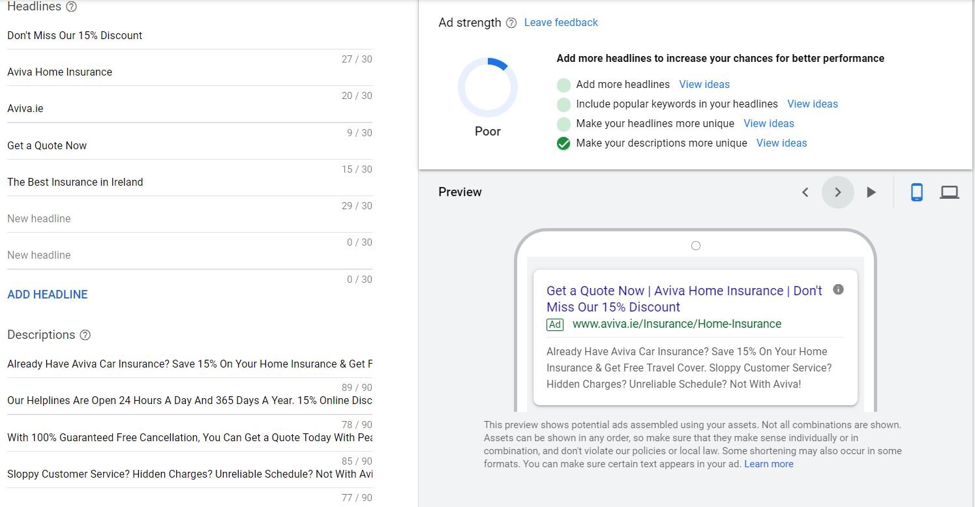Click the green checkmark beside descriptions suggestion
Image resolution: width=975 pixels, height=507 pixels.
click(x=563, y=143)
